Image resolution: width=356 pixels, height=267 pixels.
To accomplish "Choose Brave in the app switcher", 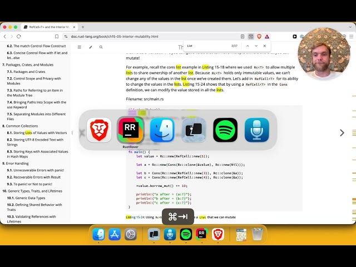I will tap(99, 130).
